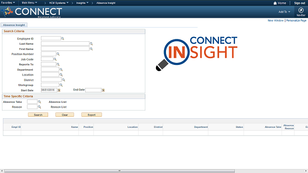308x173 pixels.
Task: Focus the Location input field
Action: point(50,74)
